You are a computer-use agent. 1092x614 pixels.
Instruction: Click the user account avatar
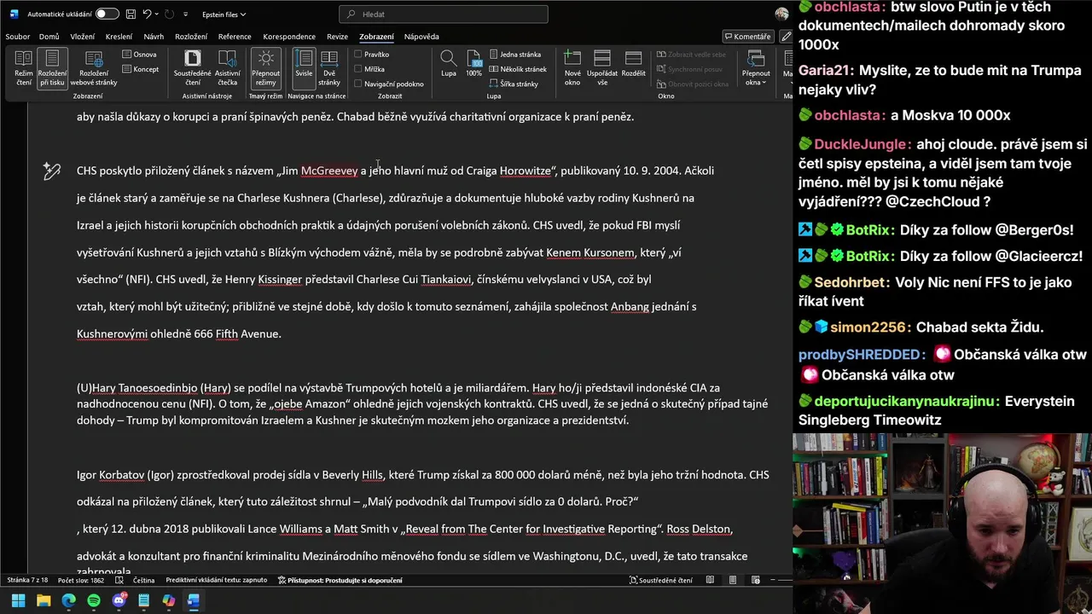point(781,14)
